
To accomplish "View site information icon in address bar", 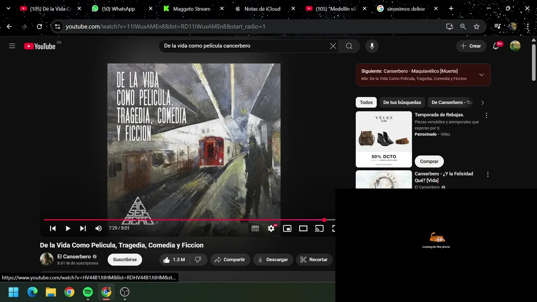I will tap(58, 26).
